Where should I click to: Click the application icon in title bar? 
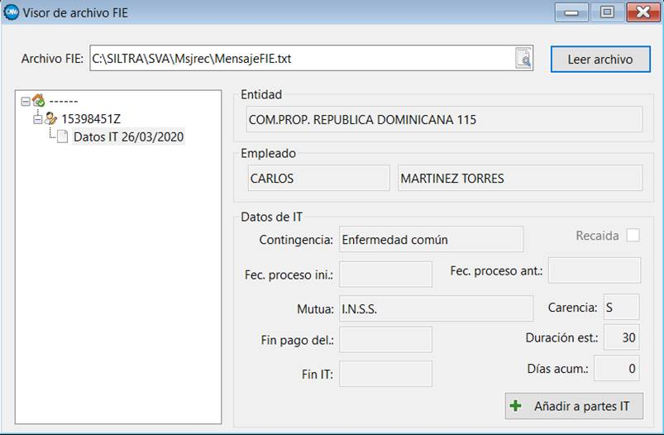click(12, 12)
